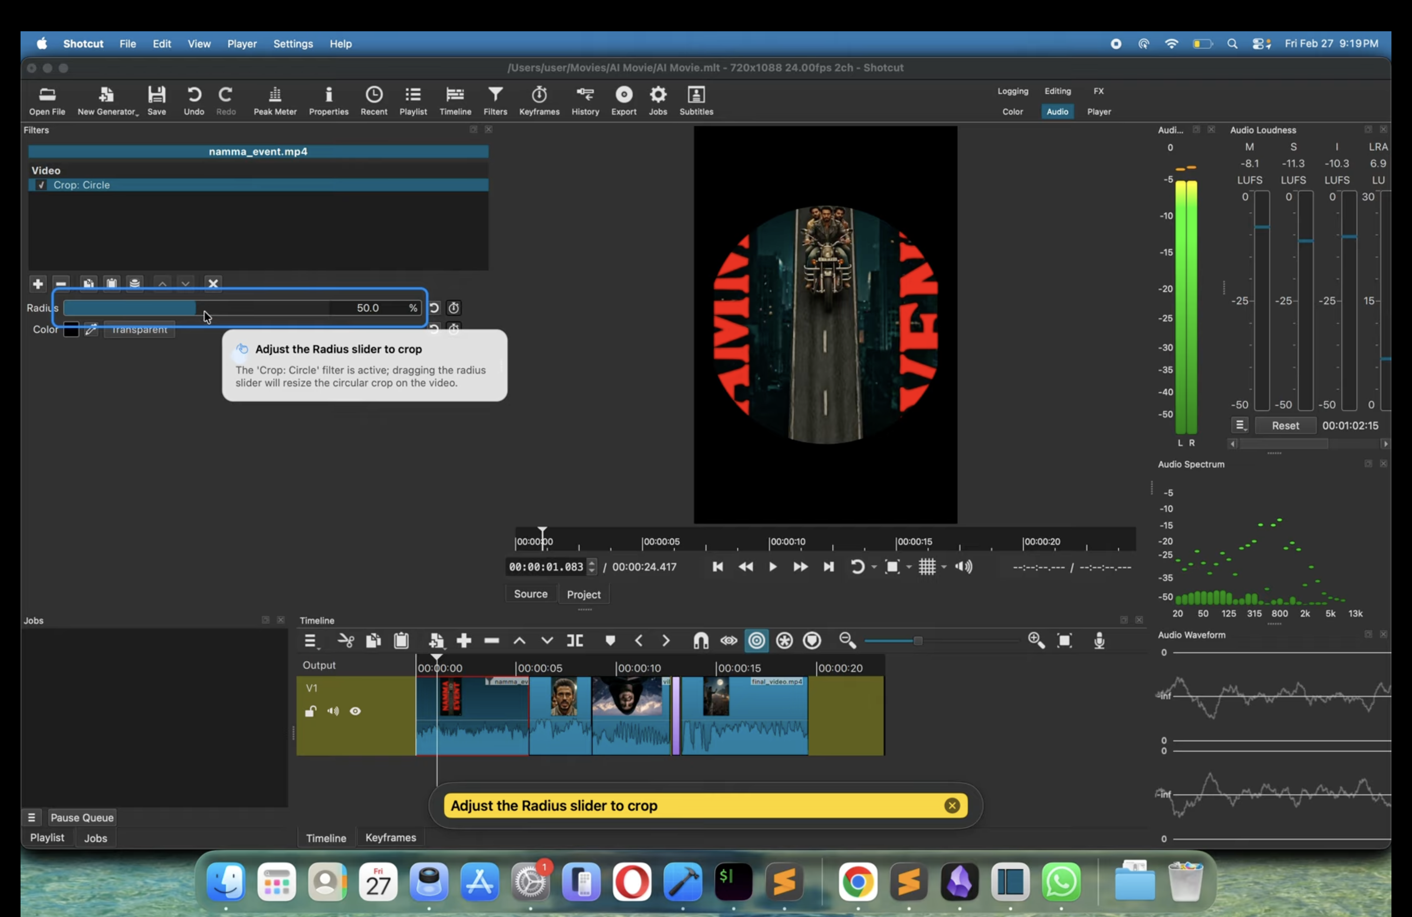Switch to the Keyframes bottom tab
Screen dimensions: 1412x917
(x=390, y=838)
